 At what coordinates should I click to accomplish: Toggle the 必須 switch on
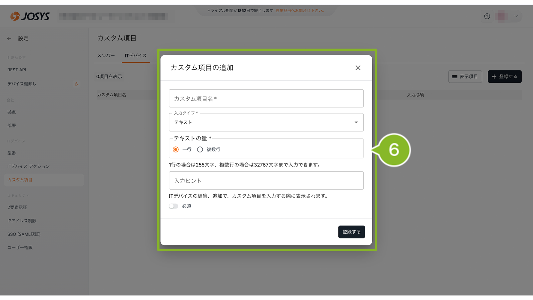pos(174,206)
